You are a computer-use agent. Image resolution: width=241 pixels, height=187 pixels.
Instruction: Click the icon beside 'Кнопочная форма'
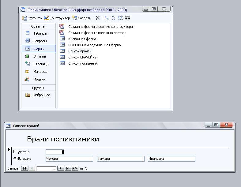[62, 39]
